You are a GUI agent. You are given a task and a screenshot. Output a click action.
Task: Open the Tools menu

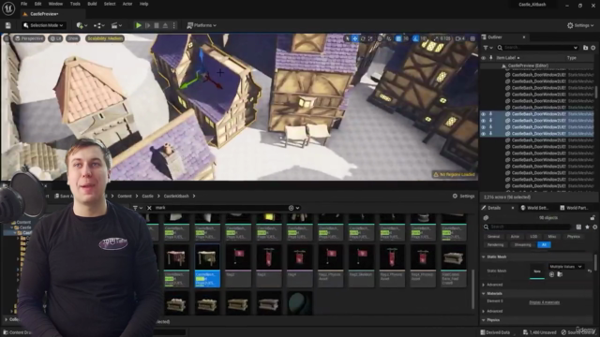pyautogui.click(x=75, y=4)
